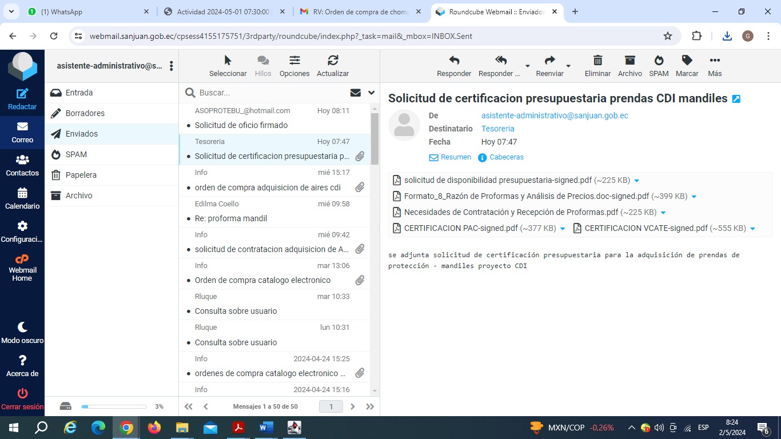
Task: Click the Actualizar refresh icon
Action: (x=333, y=61)
